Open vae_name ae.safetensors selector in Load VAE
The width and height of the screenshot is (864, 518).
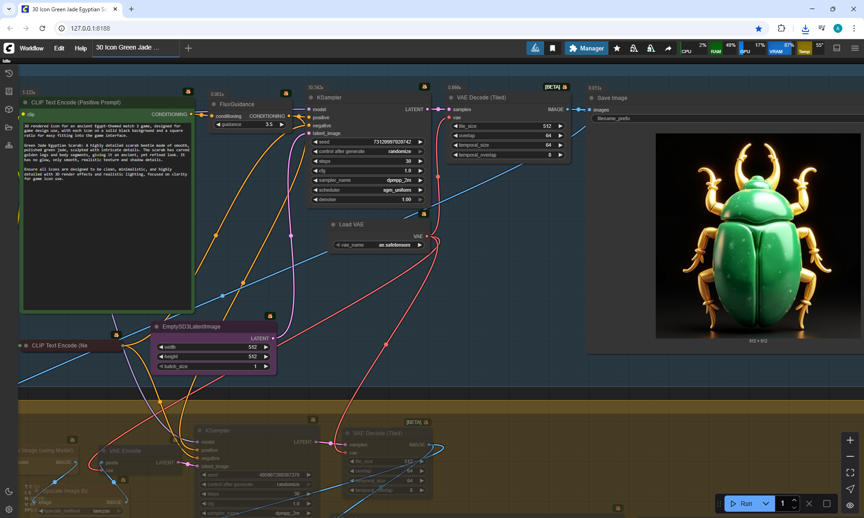tap(379, 245)
